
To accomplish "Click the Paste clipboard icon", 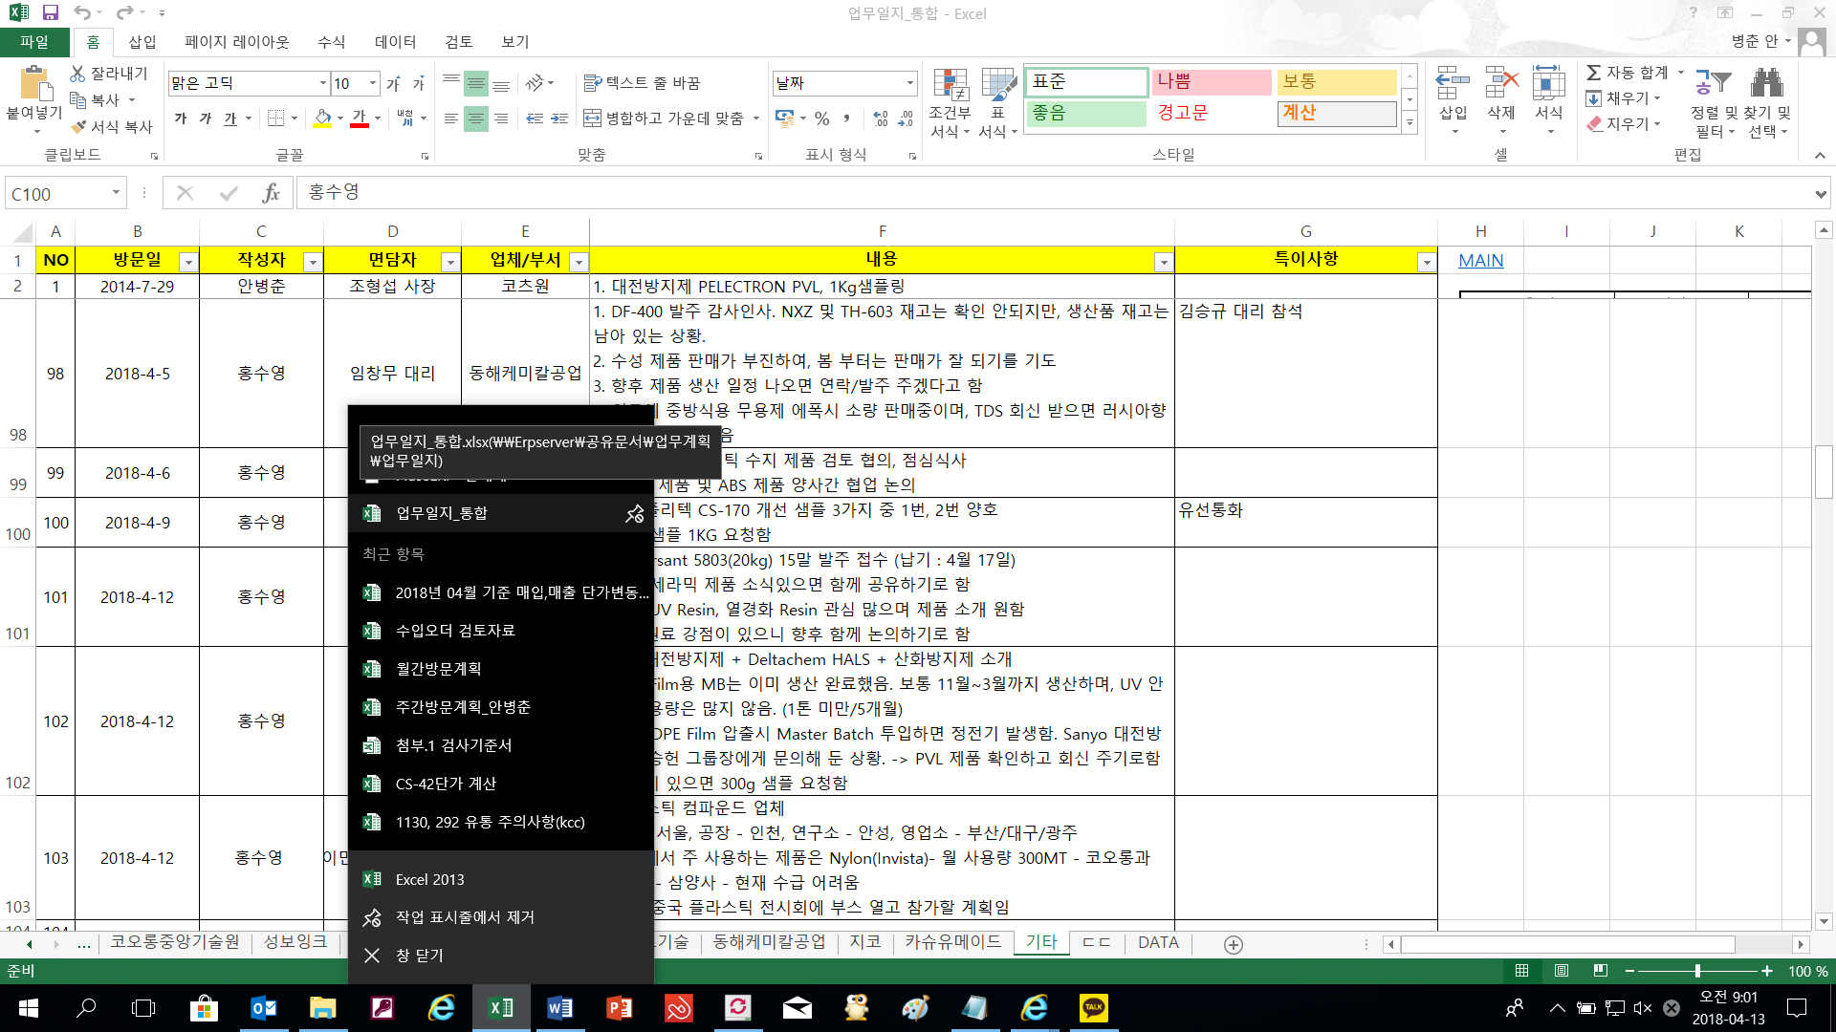I will [x=34, y=84].
